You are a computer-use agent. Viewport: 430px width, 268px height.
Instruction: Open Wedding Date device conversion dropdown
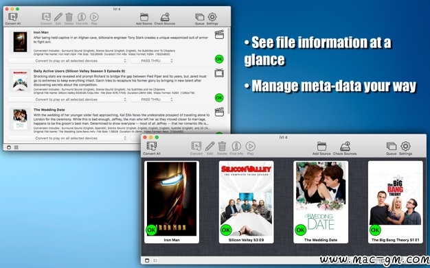[x=67, y=138]
